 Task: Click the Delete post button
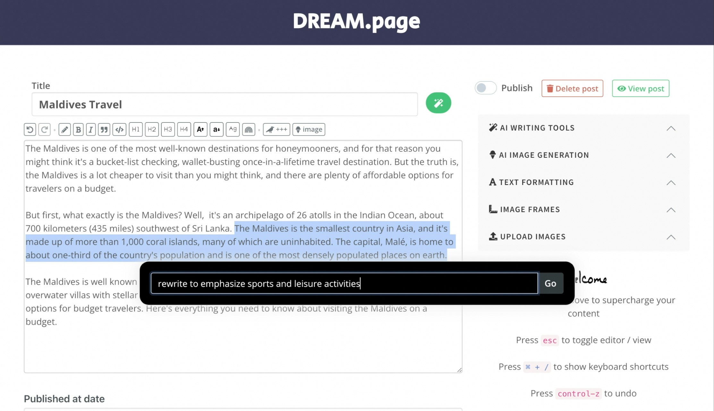pyautogui.click(x=572, y=88)
